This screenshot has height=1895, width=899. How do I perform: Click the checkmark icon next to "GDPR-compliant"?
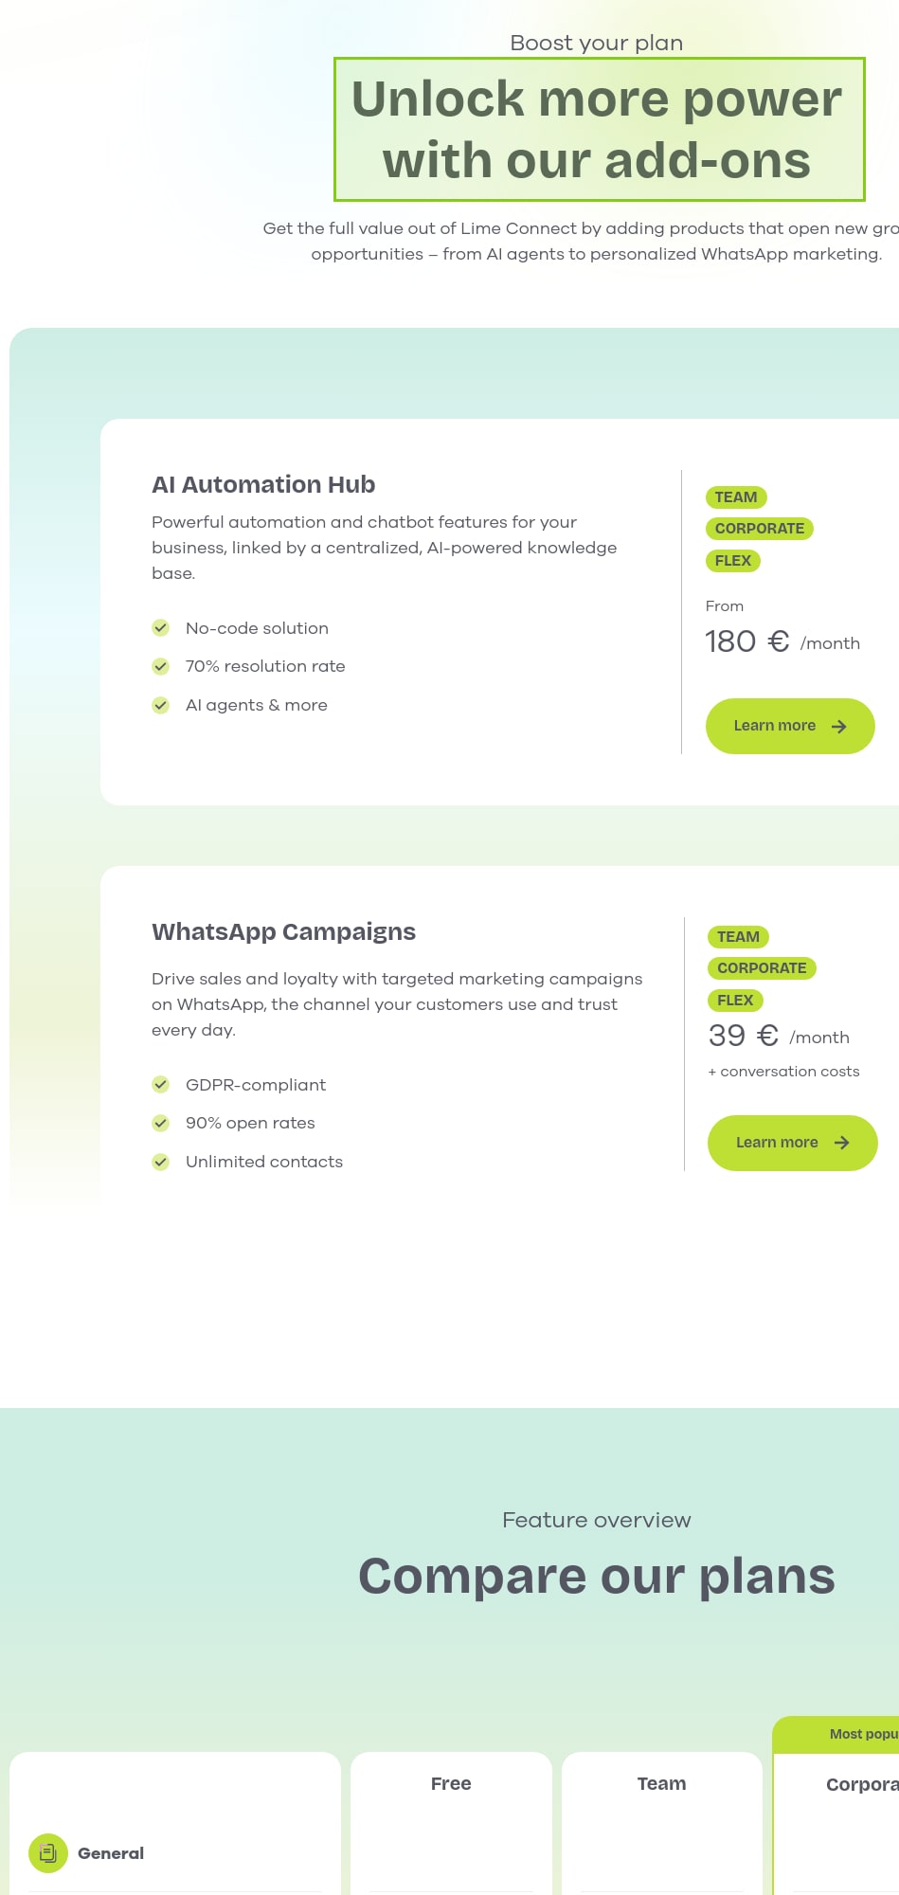pyautogui.click(x=161, y=1085)
